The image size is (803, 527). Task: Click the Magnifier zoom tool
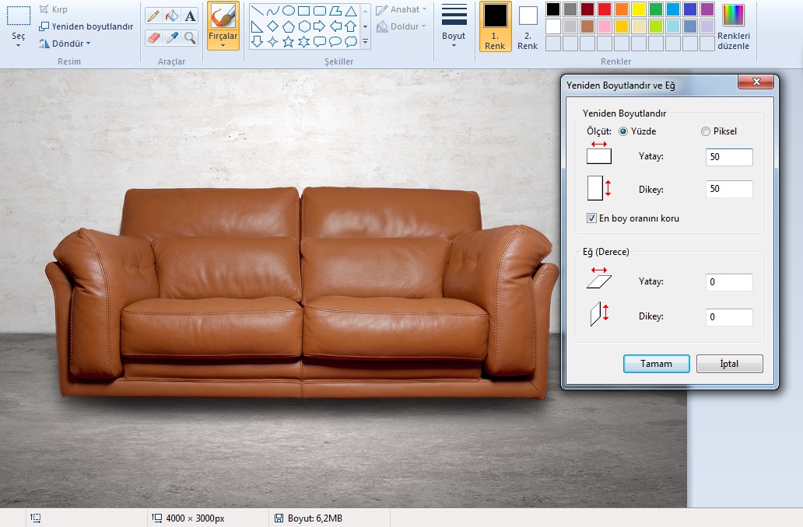191,37
